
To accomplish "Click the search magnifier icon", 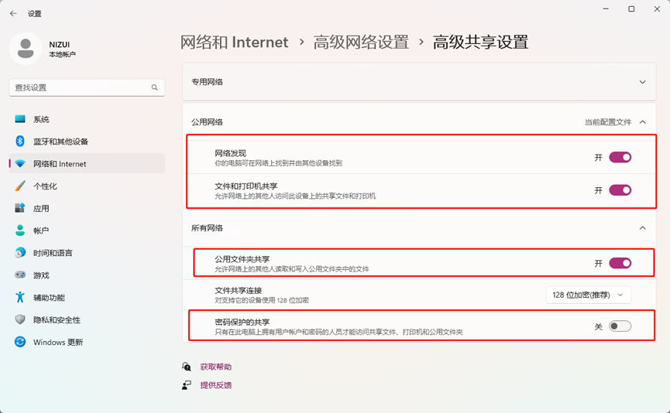I will [x=154, y=87].
